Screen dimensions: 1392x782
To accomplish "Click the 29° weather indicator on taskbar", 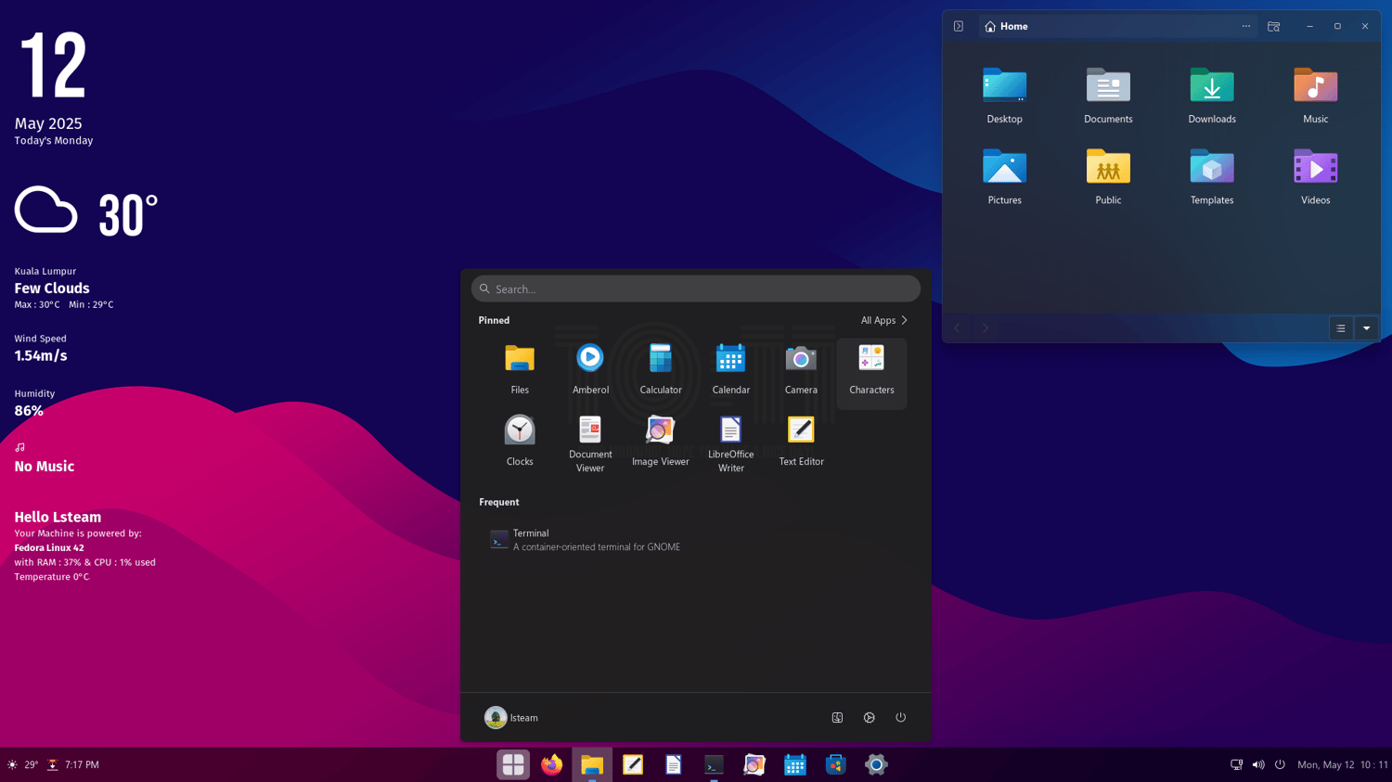I will [x=23, y=764].
